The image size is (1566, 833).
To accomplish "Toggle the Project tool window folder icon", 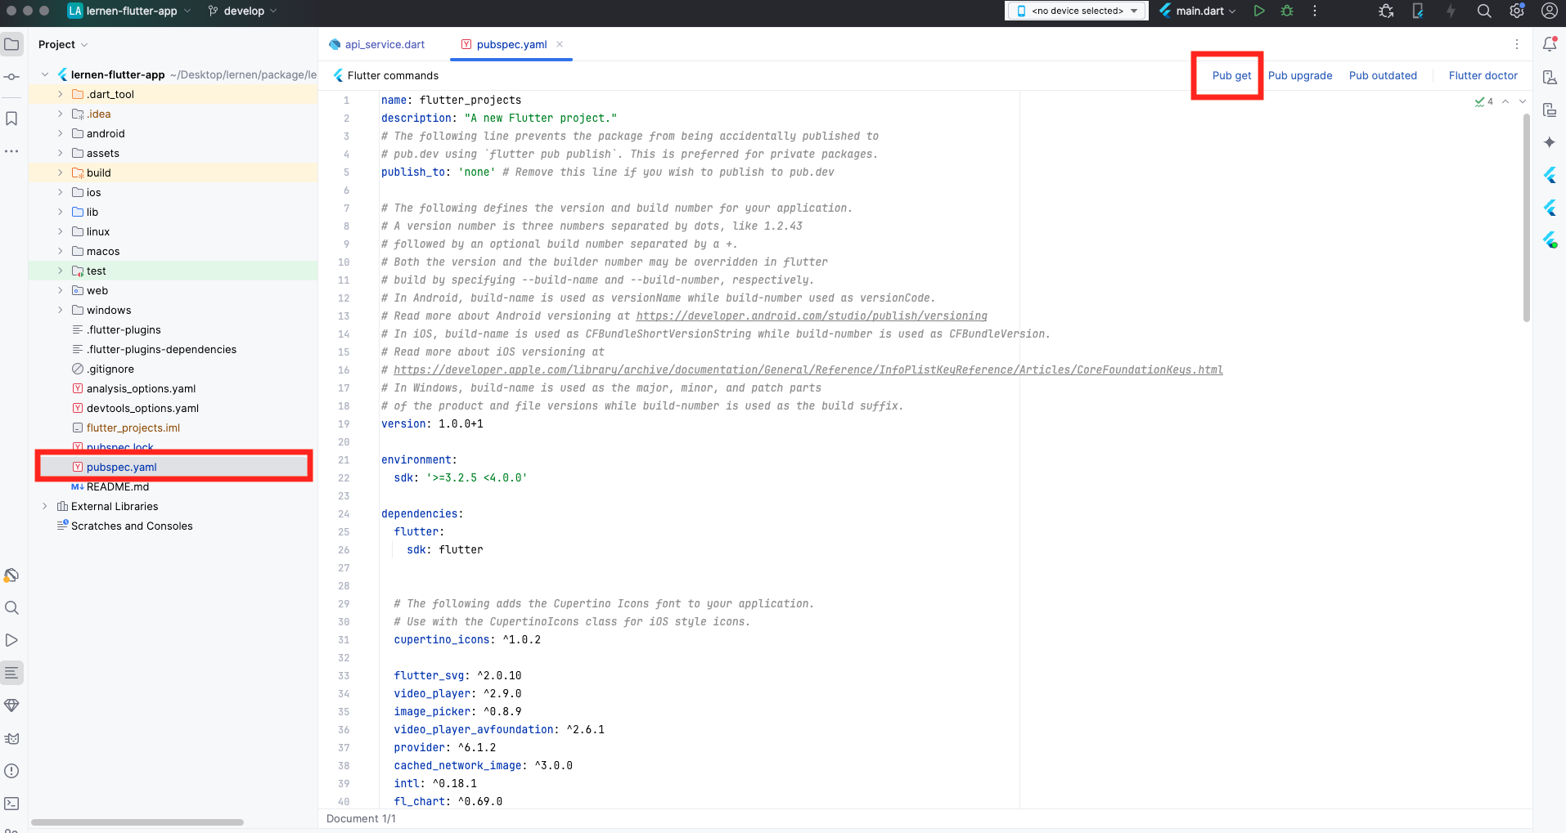I will point(11,44).
